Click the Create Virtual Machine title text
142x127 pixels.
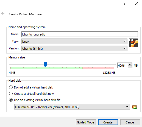(25, 14)
